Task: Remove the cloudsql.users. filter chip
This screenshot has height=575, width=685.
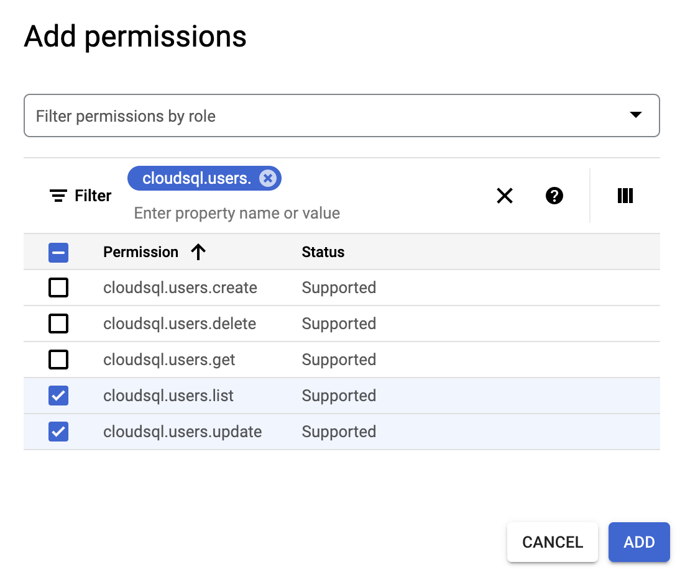Action: [268, 179]
